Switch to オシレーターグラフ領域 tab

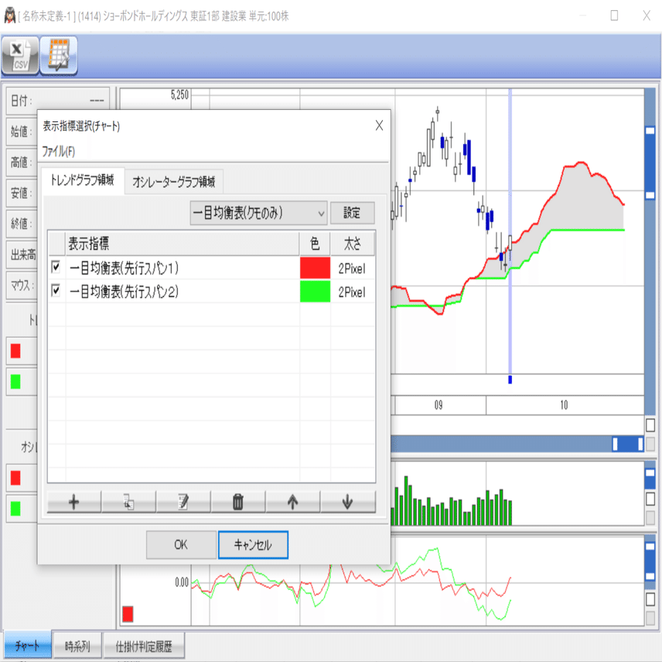click(174, 182)
